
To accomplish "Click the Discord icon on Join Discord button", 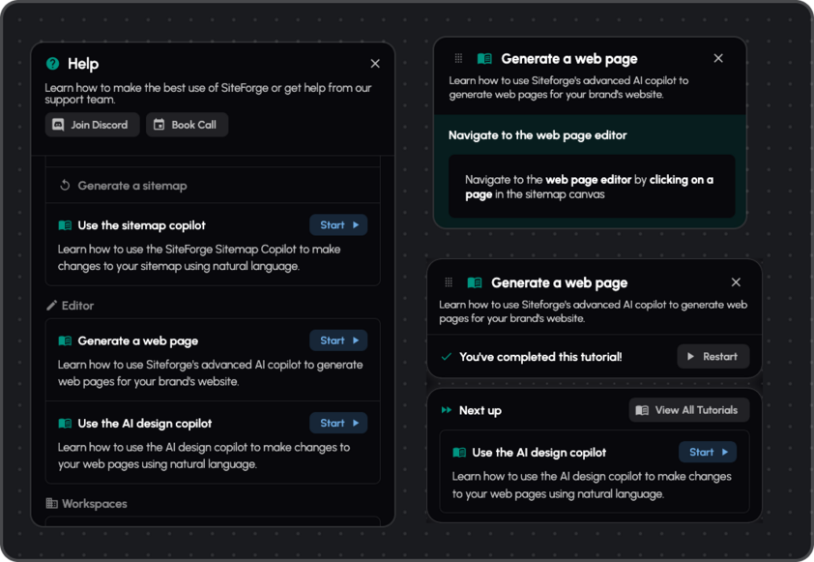I will [59, 124].
